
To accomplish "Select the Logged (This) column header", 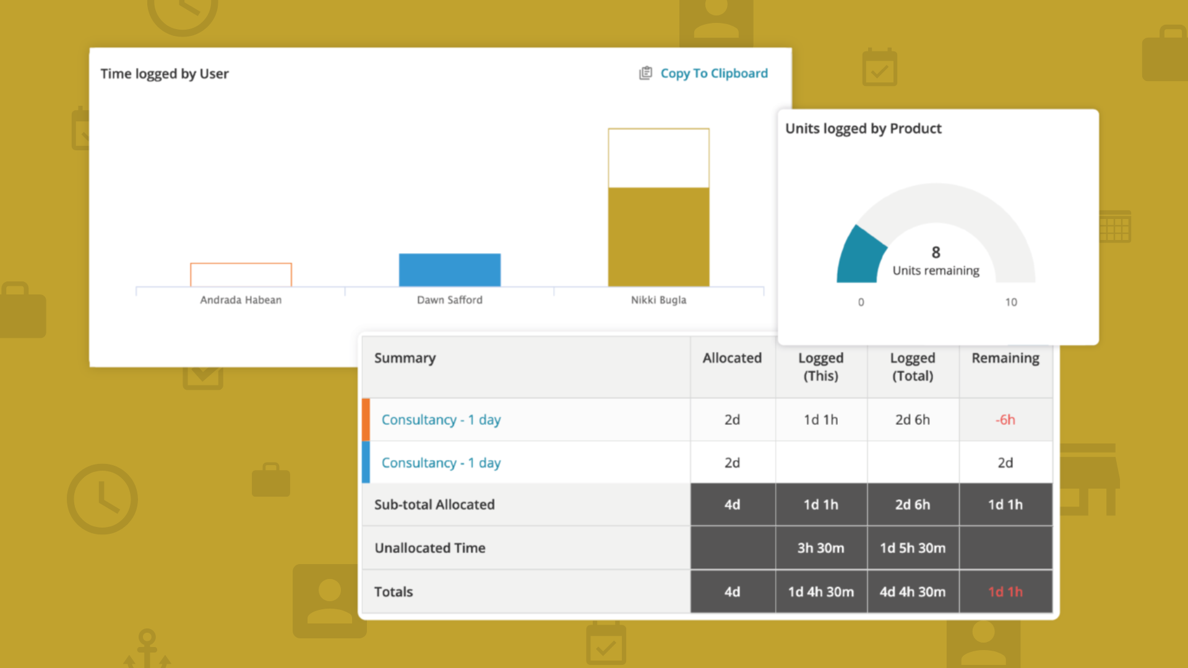I will tap(820, 366).
